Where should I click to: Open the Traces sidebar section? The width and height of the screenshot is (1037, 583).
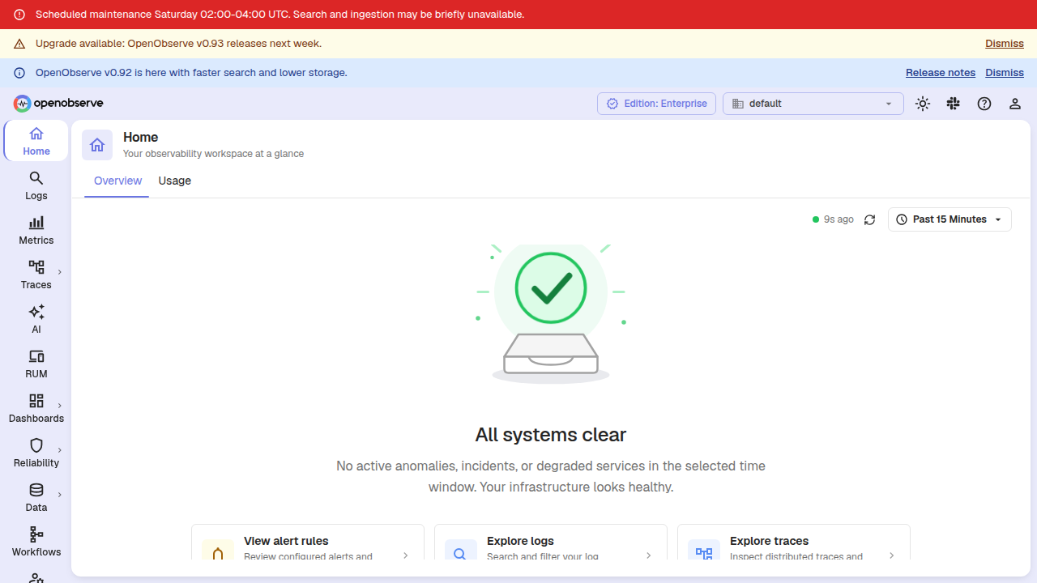36,274
